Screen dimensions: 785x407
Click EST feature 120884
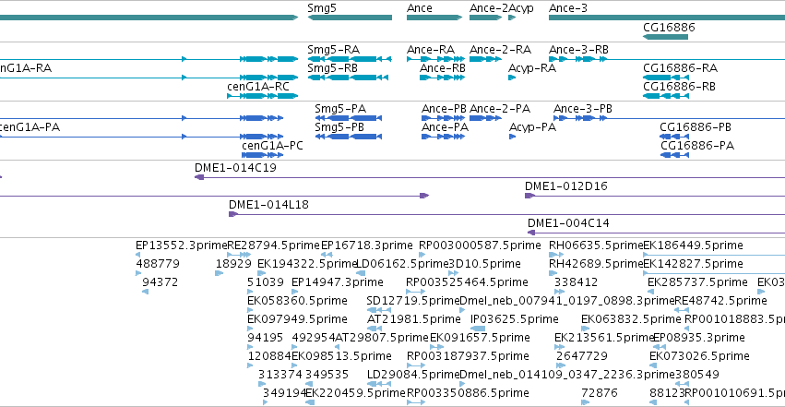269,356
